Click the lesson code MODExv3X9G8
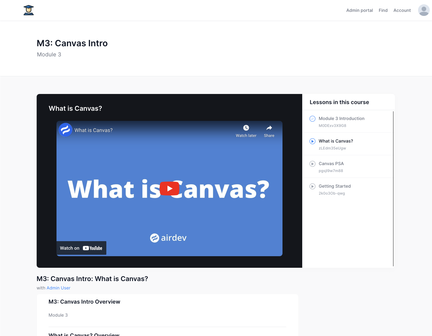 tap(332, 126)
